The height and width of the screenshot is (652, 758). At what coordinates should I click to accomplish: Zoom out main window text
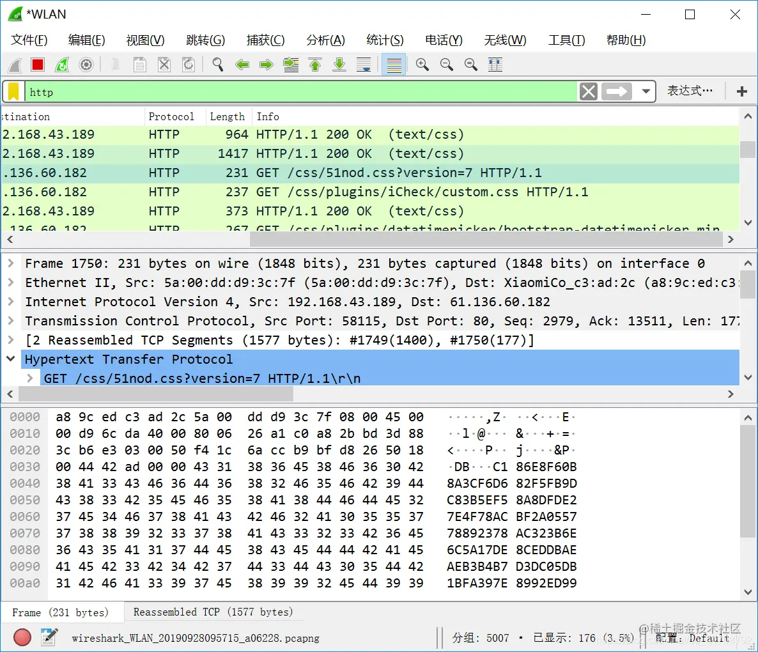tap(447, 65)
